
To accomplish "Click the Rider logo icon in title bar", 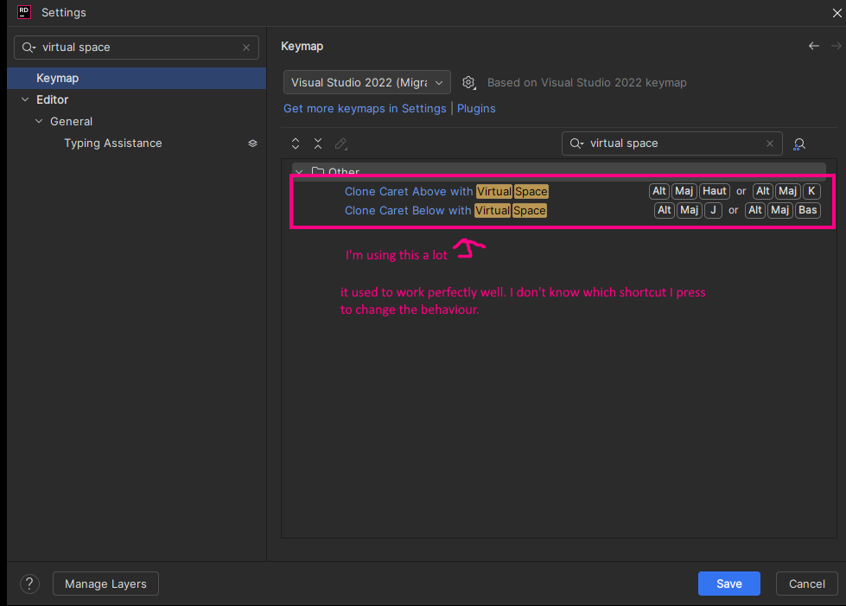I will [x=23, y=12].
